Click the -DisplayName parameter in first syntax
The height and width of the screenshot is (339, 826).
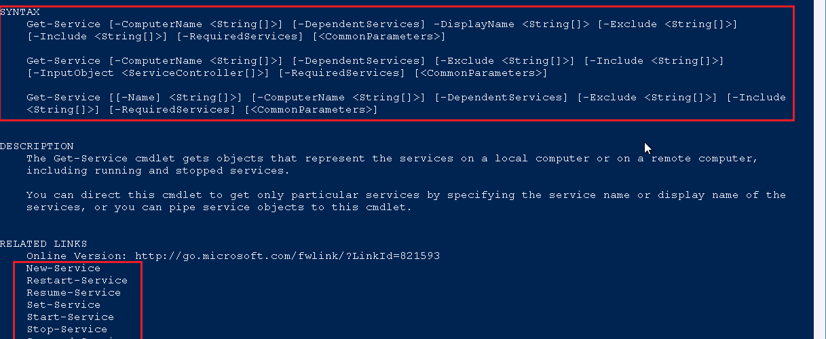click(x=474, y=24)
